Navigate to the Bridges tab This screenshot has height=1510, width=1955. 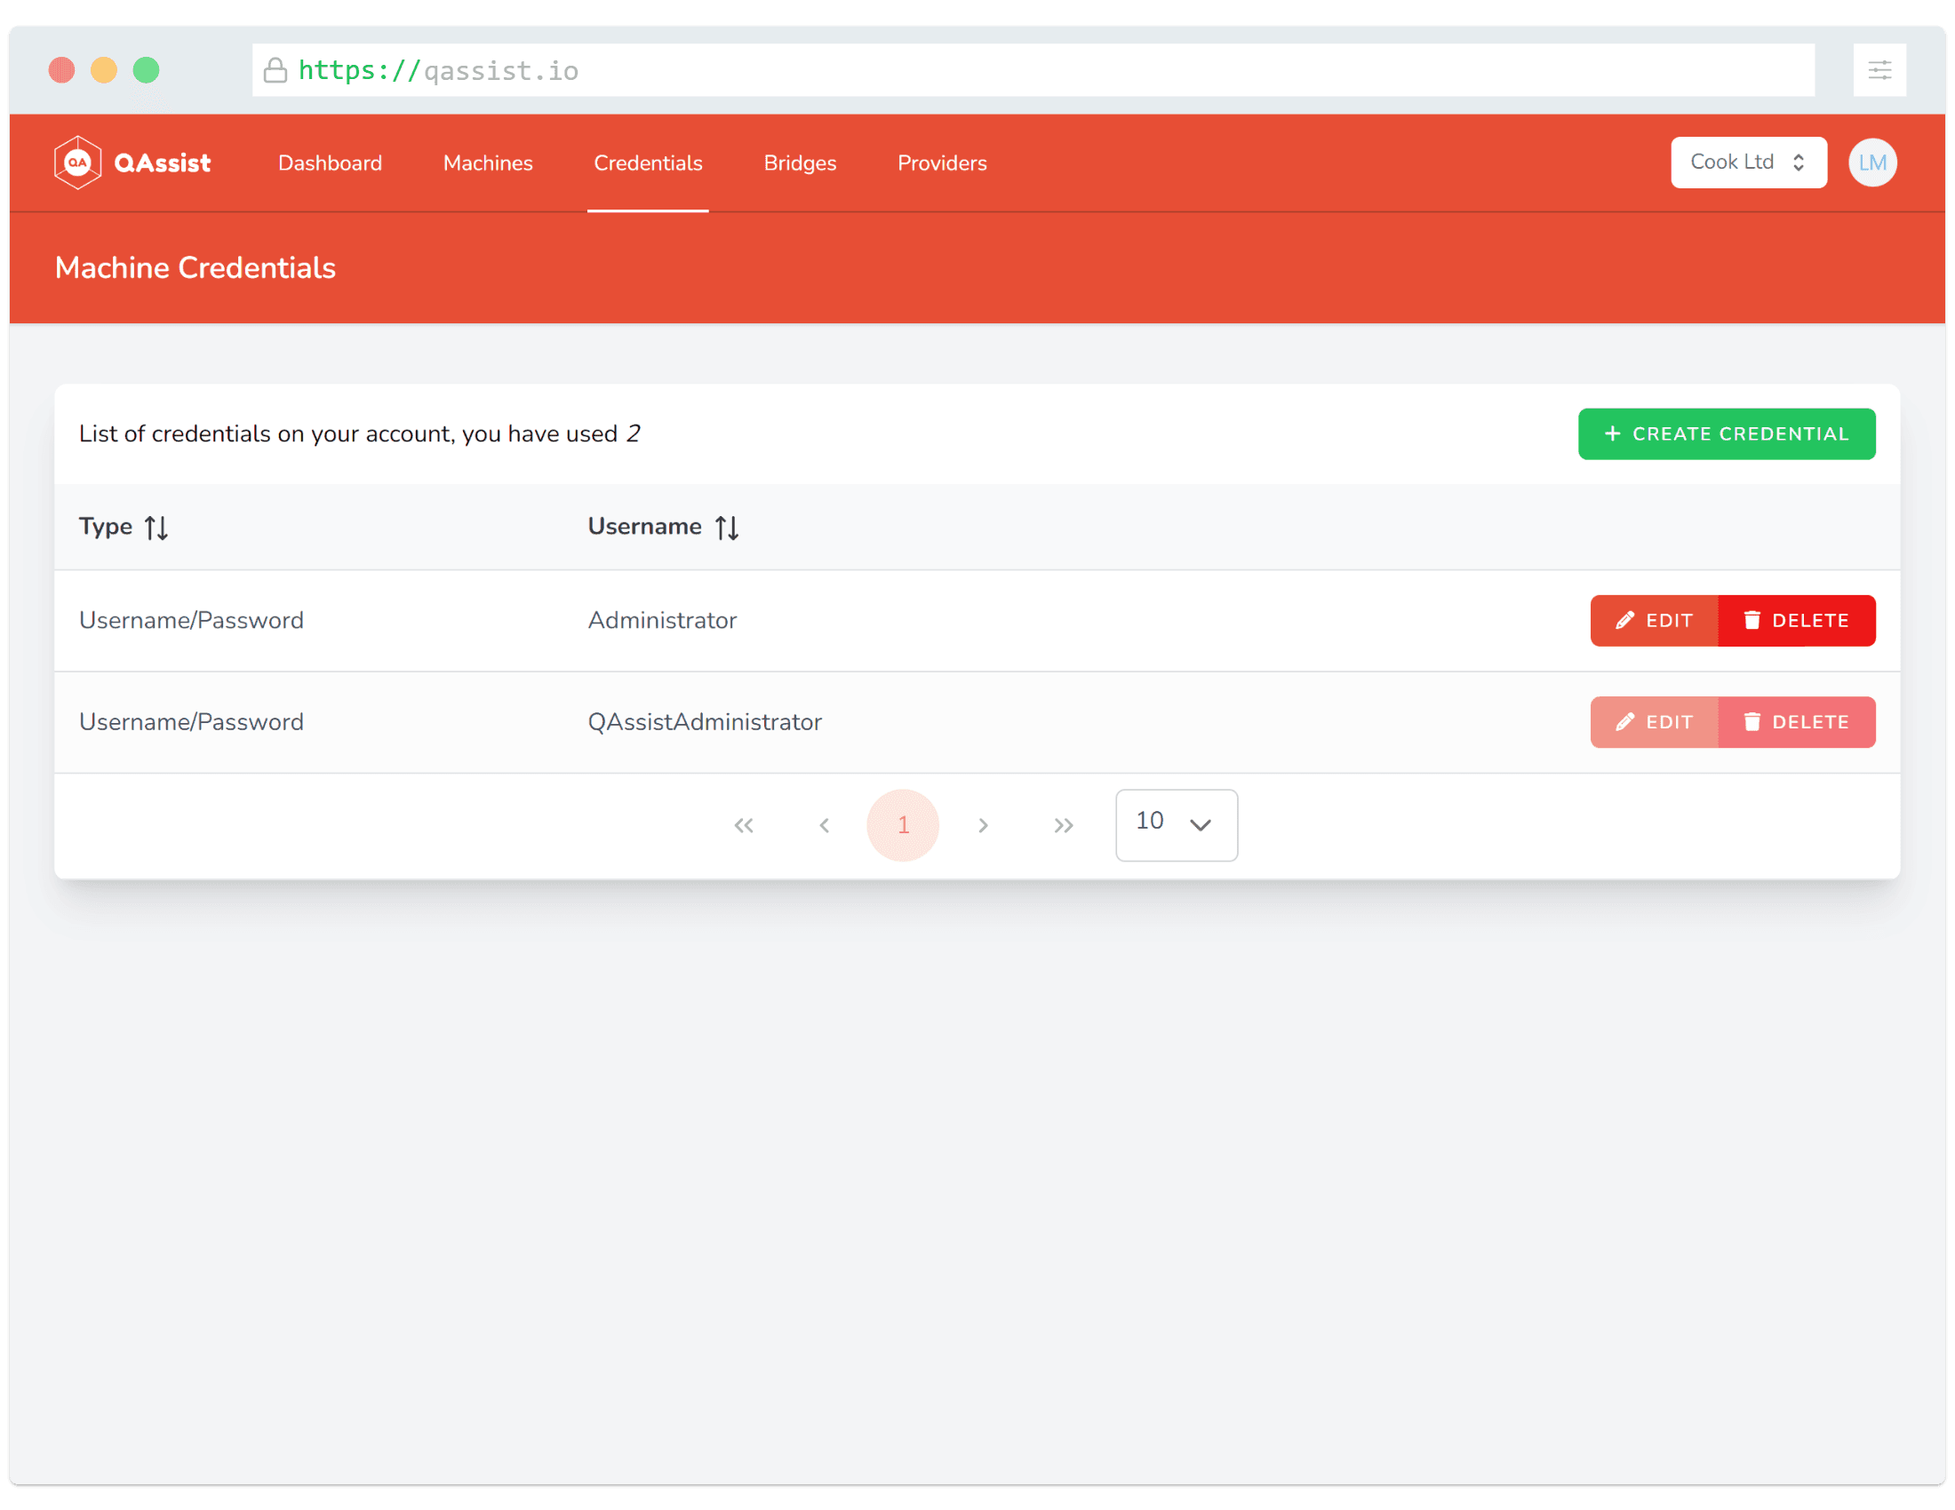coord(800,163)
